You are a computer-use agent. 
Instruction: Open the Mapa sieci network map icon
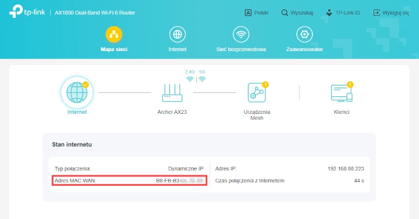coord(114,34)
